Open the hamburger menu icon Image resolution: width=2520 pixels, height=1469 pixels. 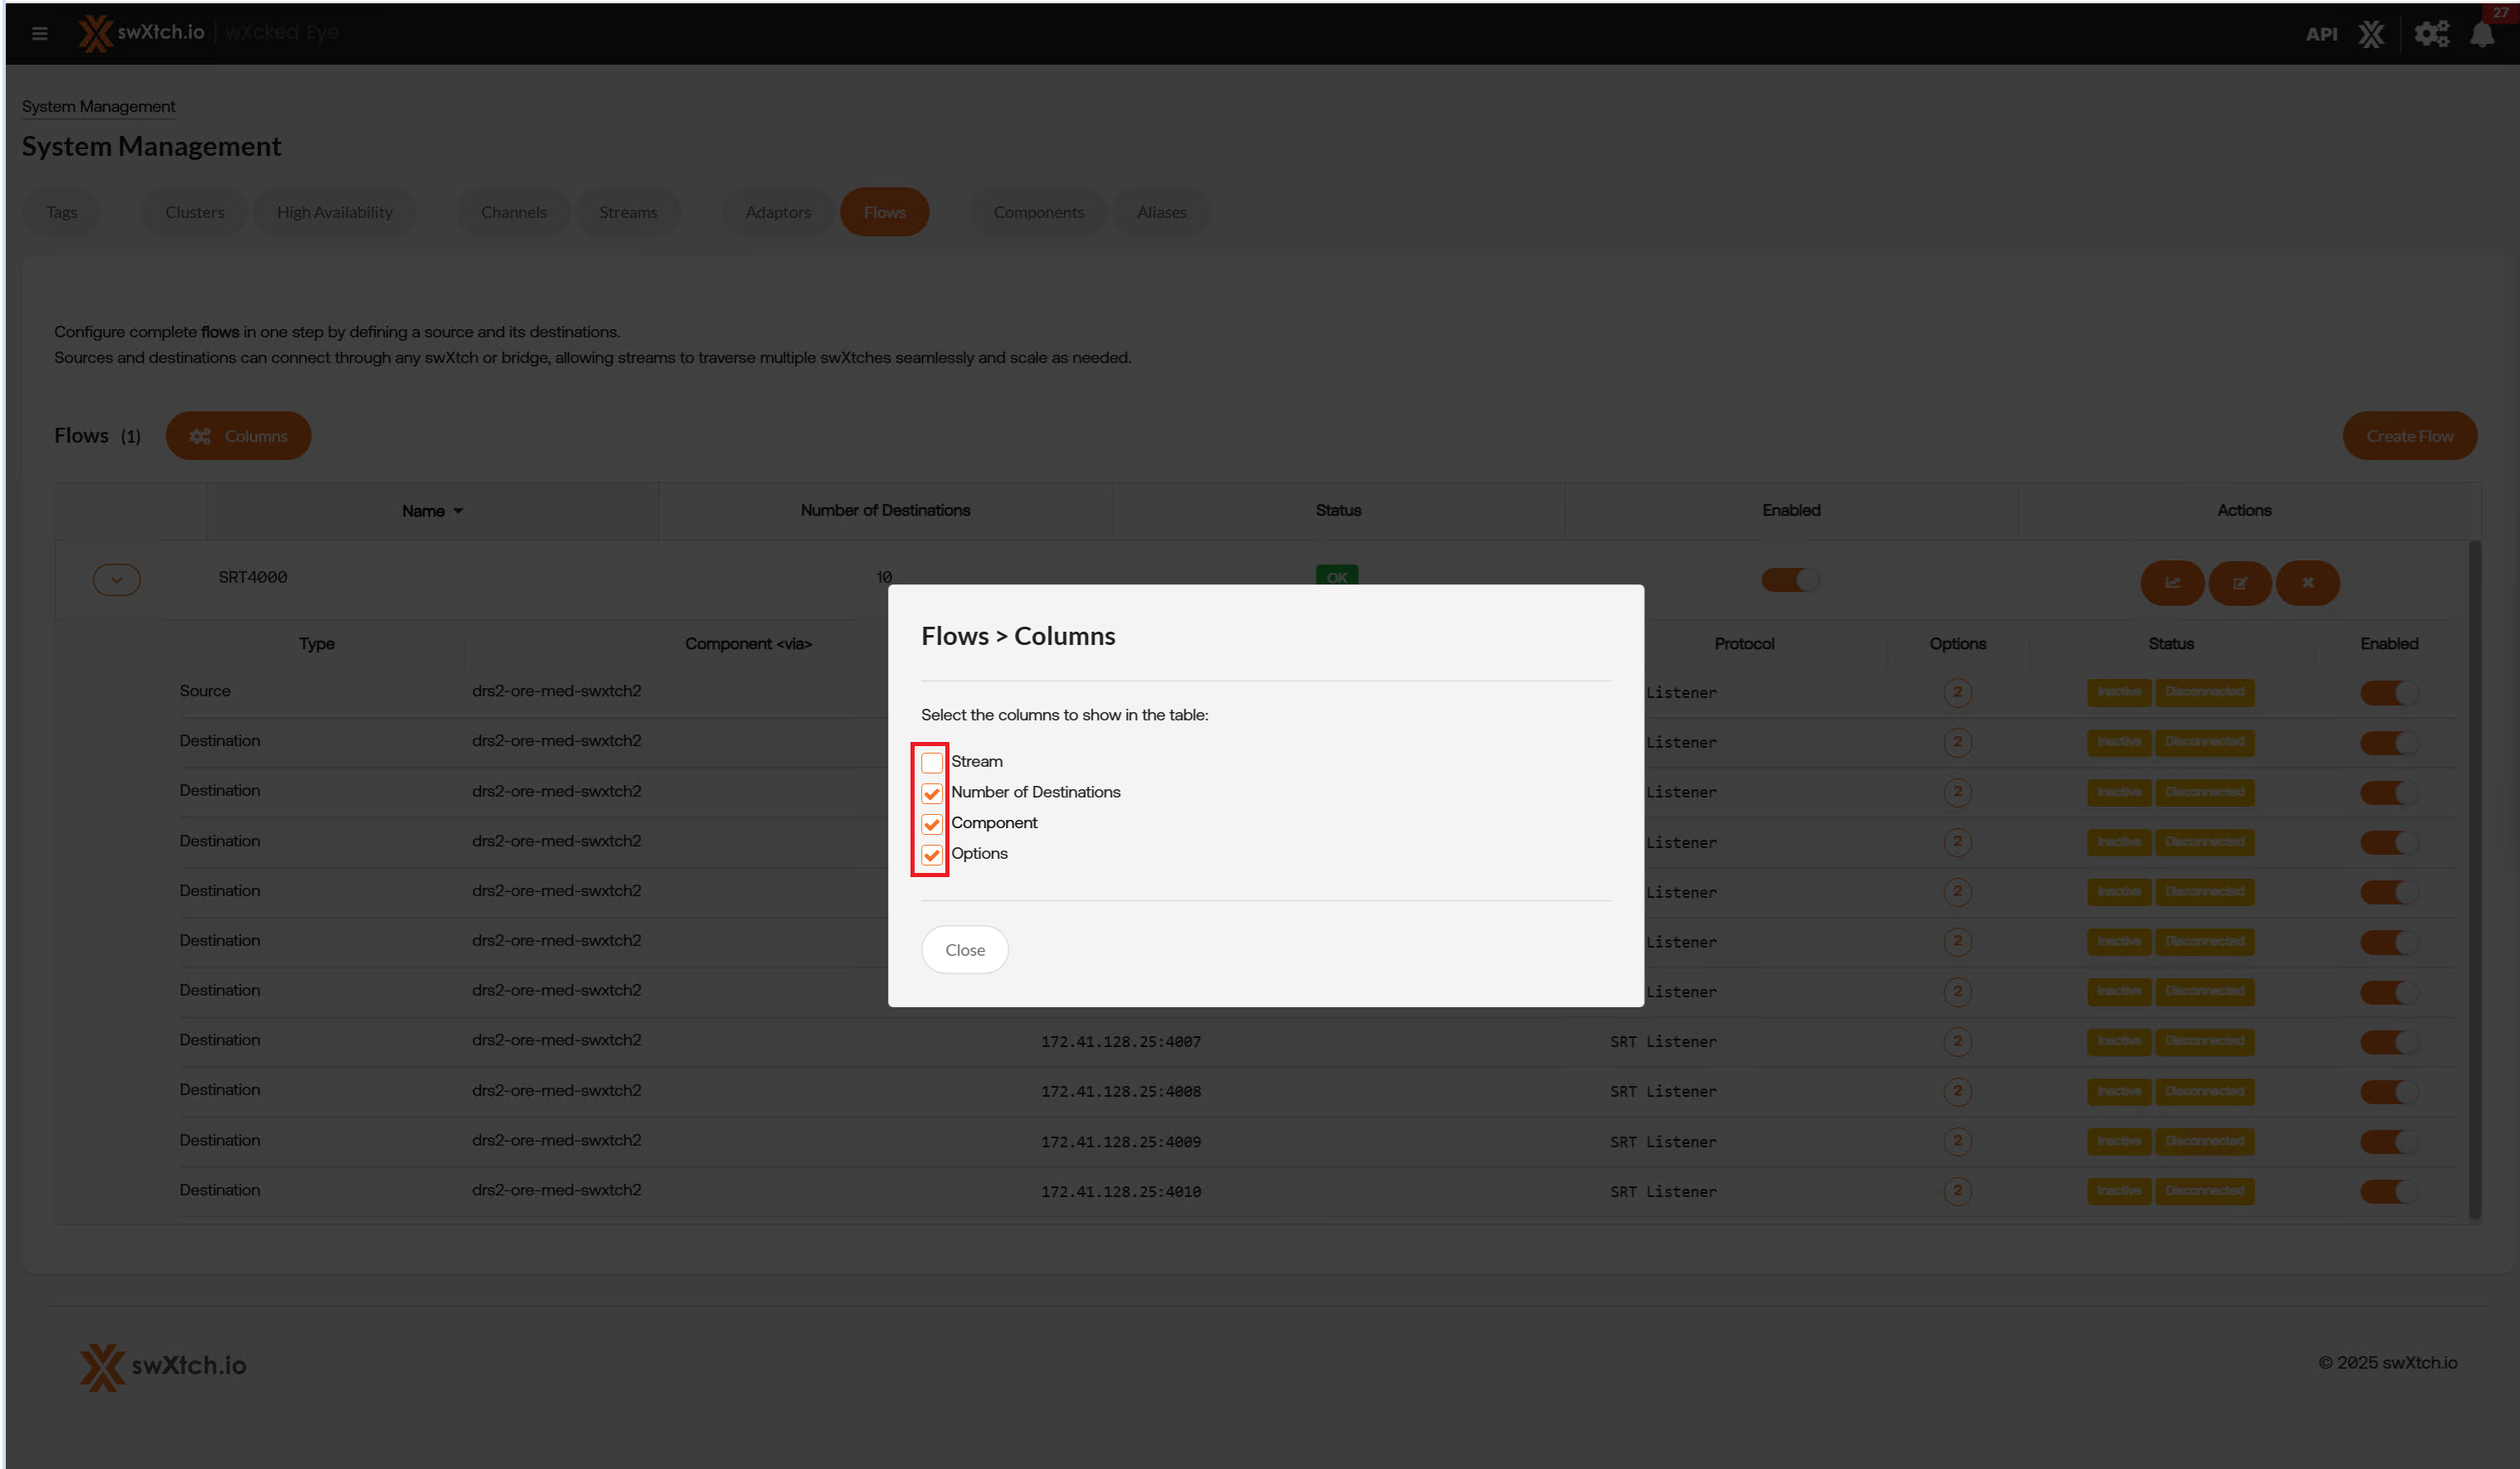coord(40,33)
